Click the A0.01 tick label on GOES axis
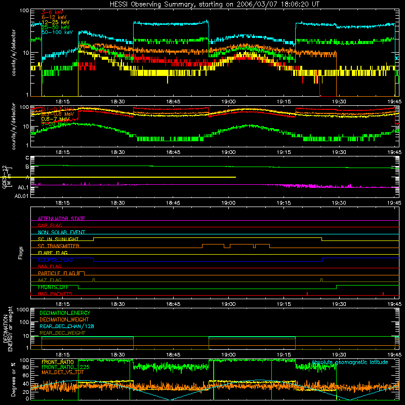Image resolution: width=405 pixels, height=405 pixels. coord(21,196)
